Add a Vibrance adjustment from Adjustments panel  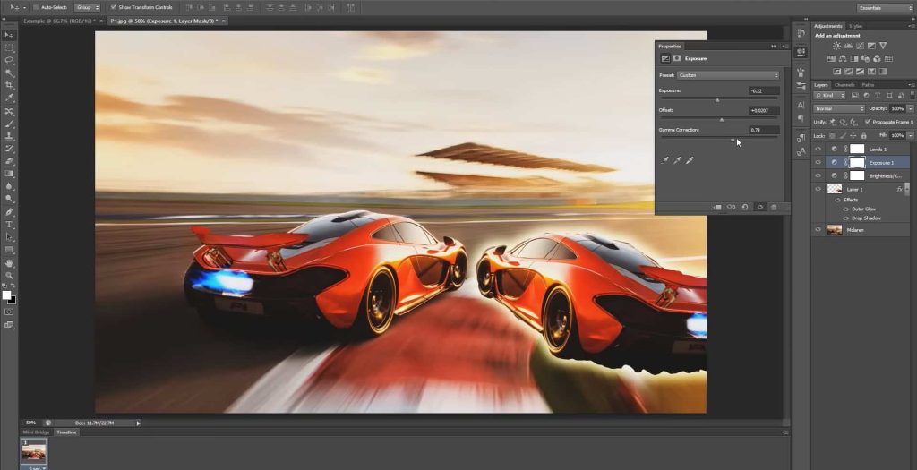click(883, 46)
